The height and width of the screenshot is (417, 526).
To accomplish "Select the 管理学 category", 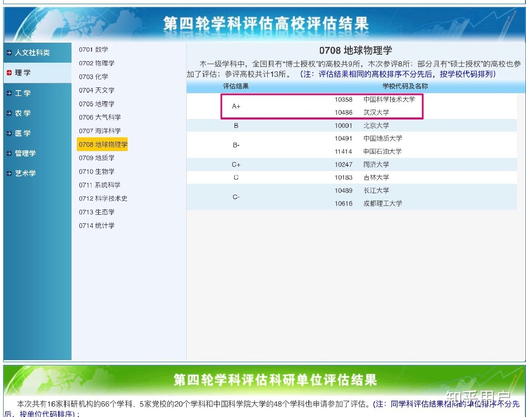I will (25, 153).
